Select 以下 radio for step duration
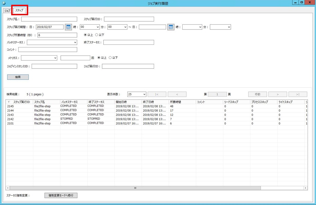 pos(97,35)
